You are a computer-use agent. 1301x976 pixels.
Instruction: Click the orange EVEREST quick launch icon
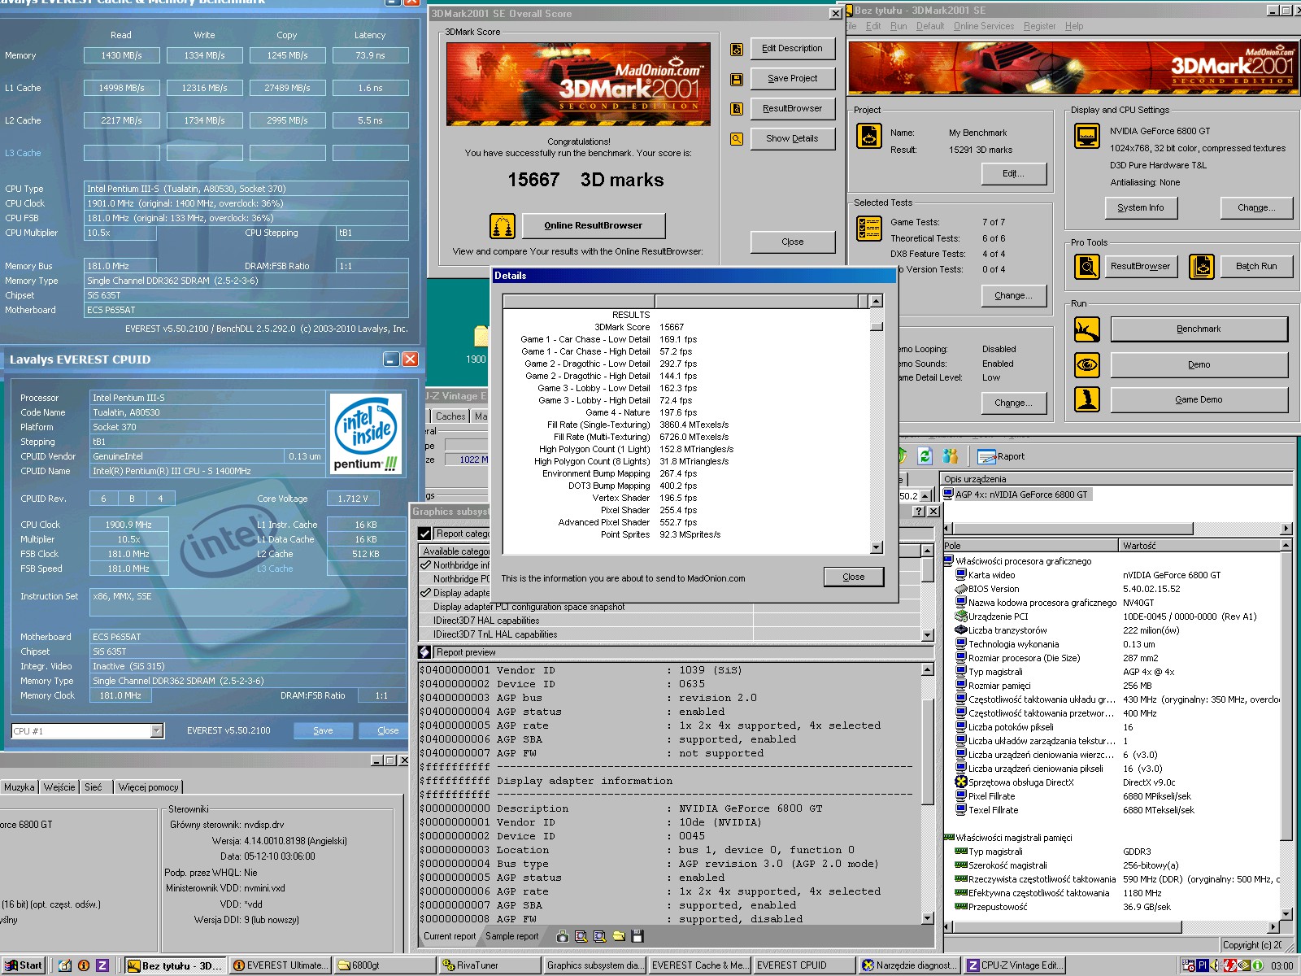tap(83, 965)
